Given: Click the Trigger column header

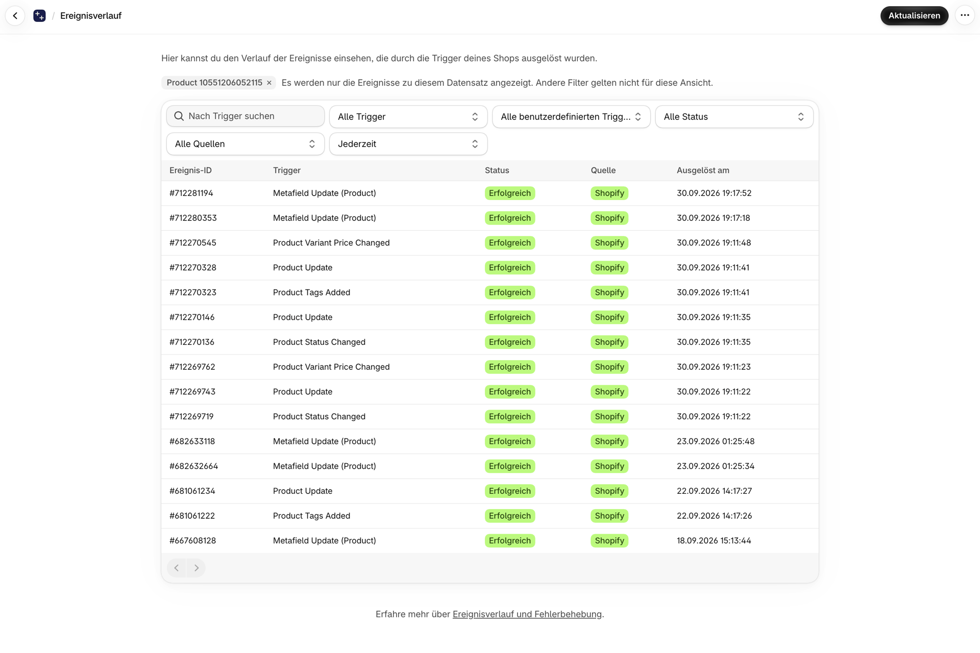Looking at the screenshot, I should pos(287,170).
